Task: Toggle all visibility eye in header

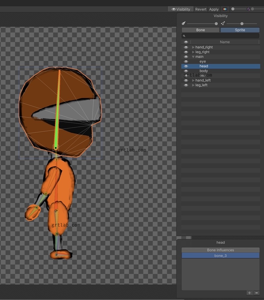Action: click(x=186, y=42)
